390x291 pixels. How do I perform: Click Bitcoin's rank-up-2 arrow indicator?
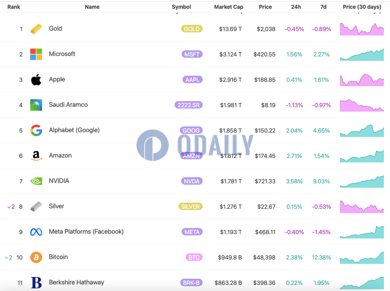coord(8,257)
